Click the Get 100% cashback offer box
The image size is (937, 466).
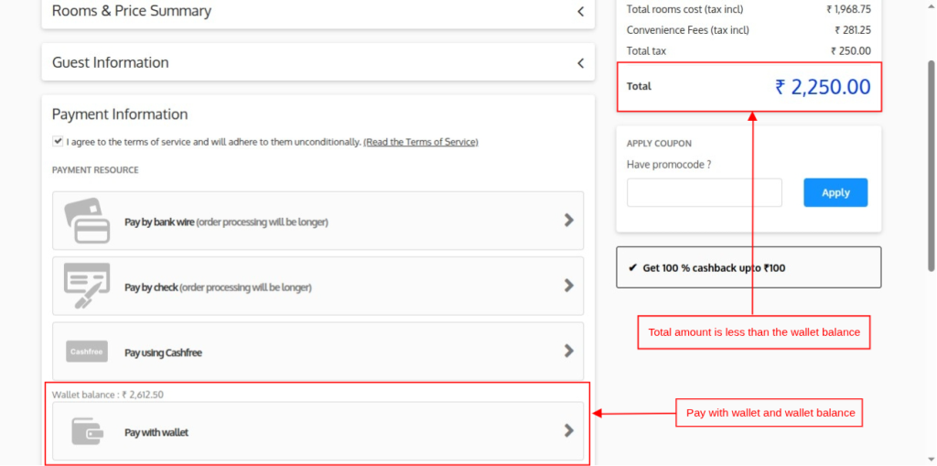click(x=749, y=268)
